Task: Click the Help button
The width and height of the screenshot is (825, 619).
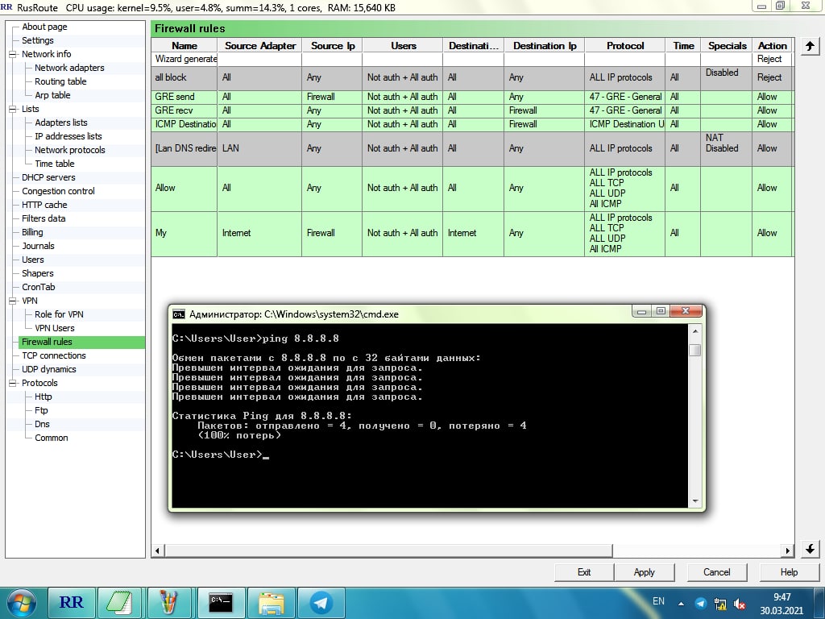Action: (x=789, y=572)
